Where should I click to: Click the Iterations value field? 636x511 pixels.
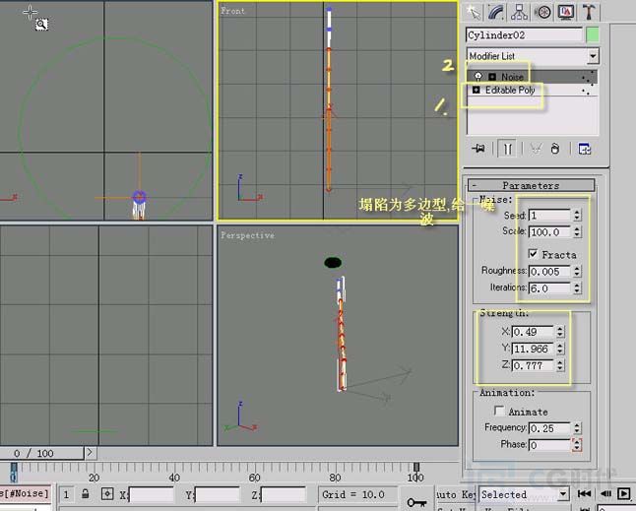click(x=549, y=288)
